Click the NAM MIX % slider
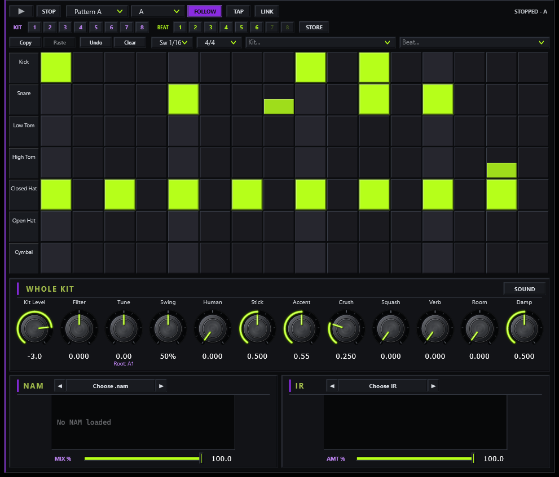The width and height of the screenshot is (559, 477). point(143,458)
